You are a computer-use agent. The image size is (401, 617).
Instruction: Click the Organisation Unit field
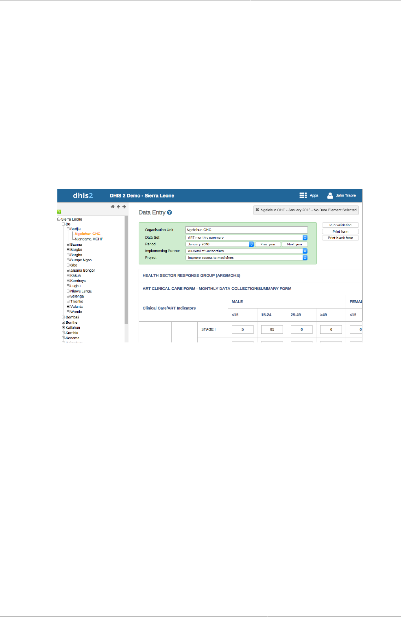pyautogui.click(x=246, y=230)
